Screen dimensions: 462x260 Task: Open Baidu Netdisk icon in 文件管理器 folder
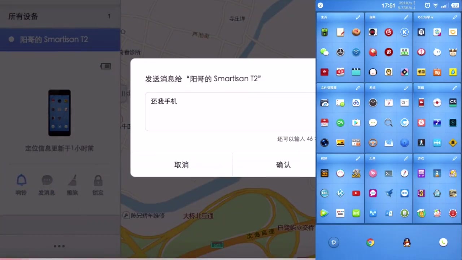point(356,103)
